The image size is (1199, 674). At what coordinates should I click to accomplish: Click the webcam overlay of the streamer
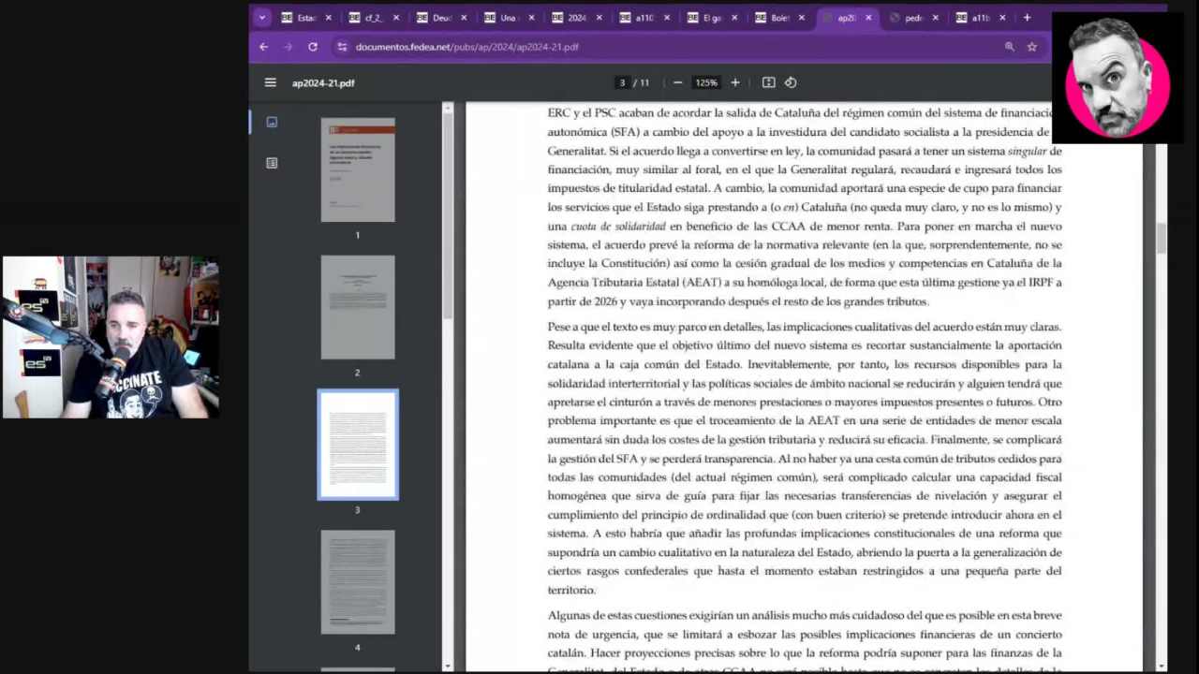point(111,337)
